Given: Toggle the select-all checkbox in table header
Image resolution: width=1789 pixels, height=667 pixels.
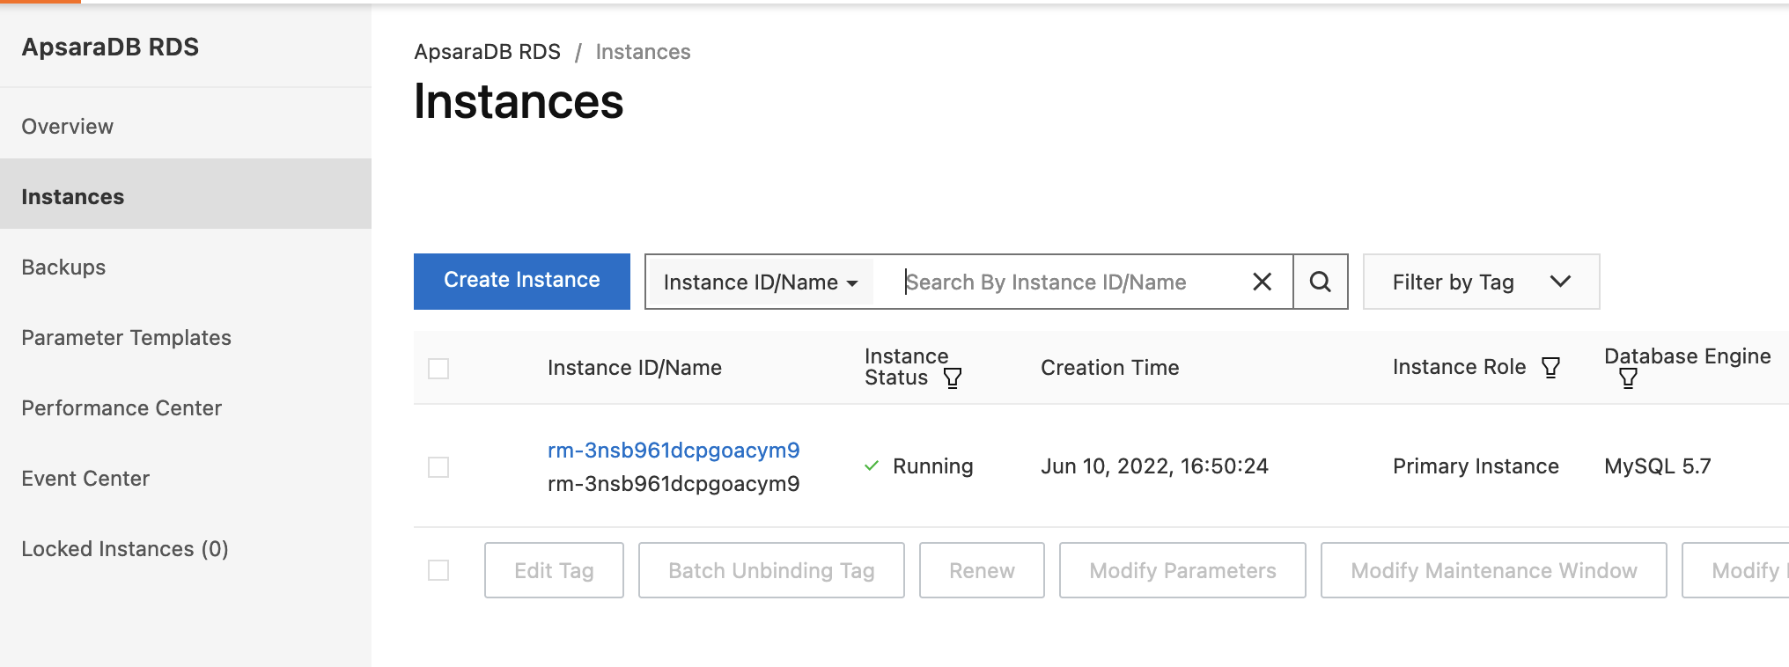Looking at the screenshot, I should (x=438, y=369).
